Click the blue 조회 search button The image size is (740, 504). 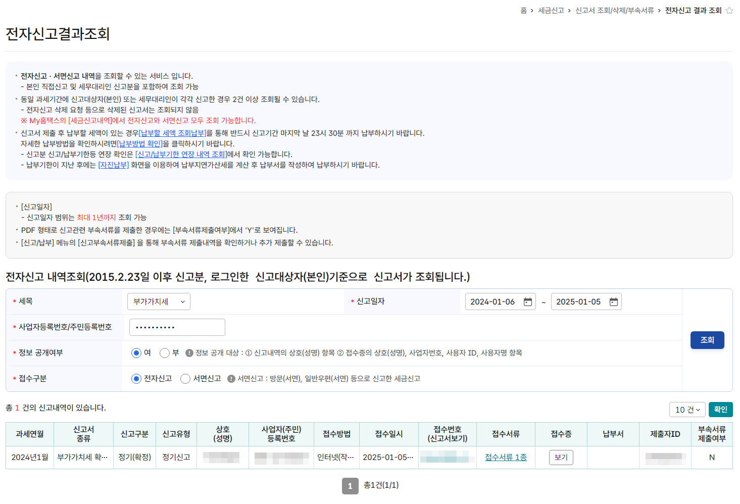point(707,340)
